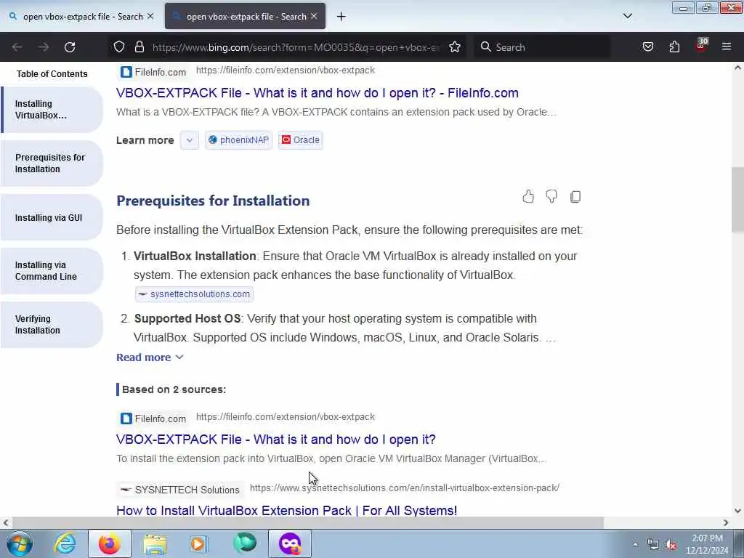The width and height of the screenshot is (744, 558).
Task: Open lower VBOX-EXTPACK File how do I open link
Action: point(275,440)
